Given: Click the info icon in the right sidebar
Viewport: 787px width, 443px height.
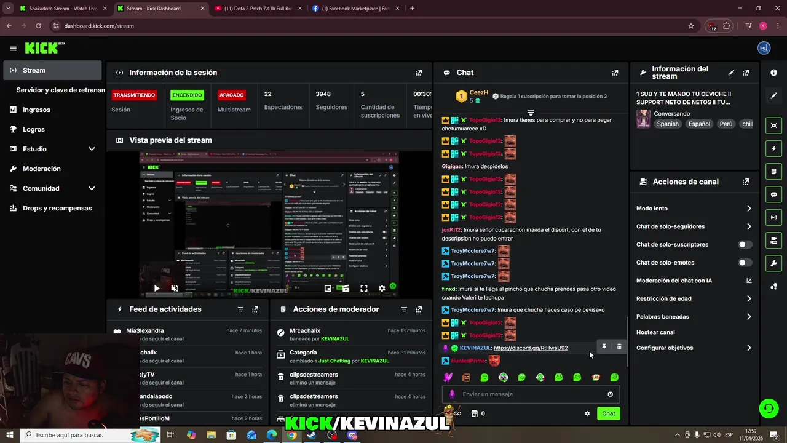Looking at the screenshot, I should [x=773, y=73].
